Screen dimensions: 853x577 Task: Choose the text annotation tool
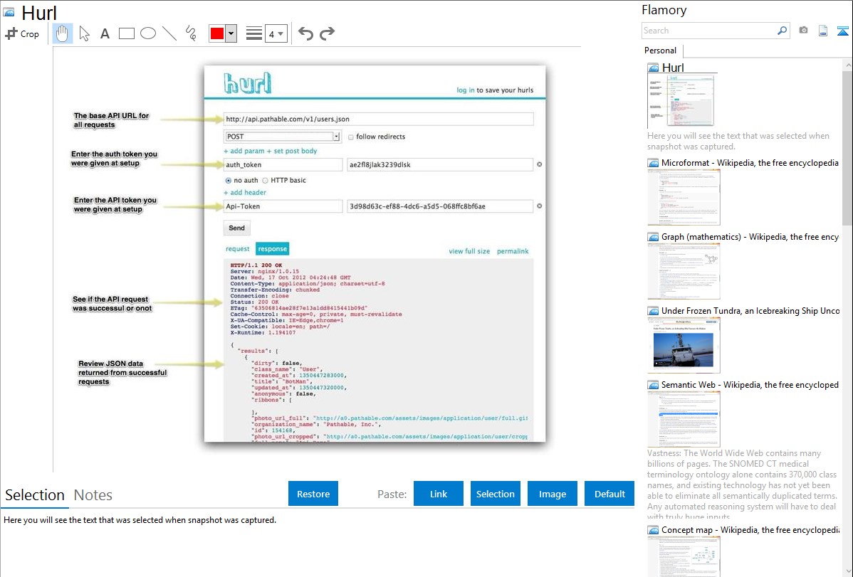point(105,33)
